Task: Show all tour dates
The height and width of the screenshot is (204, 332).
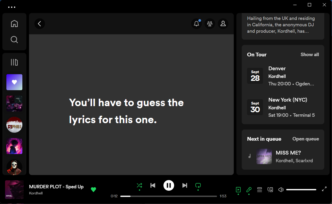Action: pyautogui.click(x=310, y=55)
